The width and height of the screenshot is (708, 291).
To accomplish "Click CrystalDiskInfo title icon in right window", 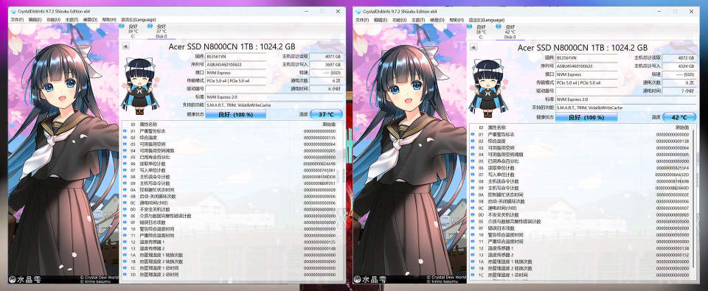I will tap(358, 11).
